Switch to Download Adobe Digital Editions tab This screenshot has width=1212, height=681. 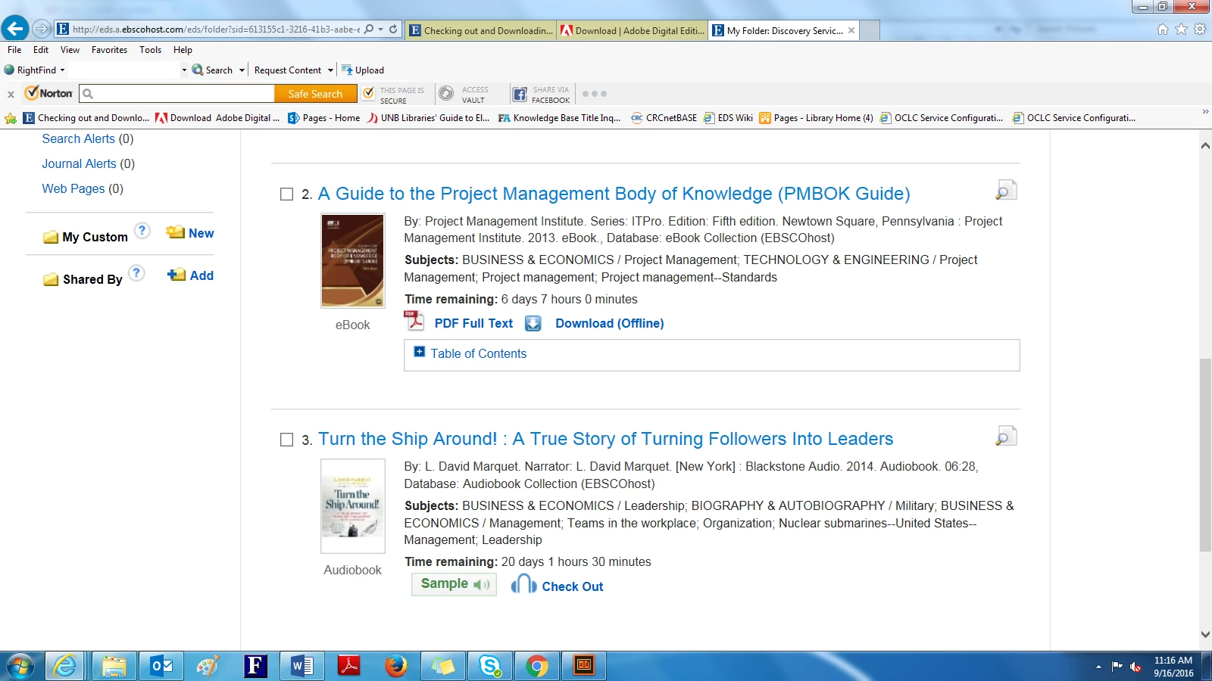point(633,30)
